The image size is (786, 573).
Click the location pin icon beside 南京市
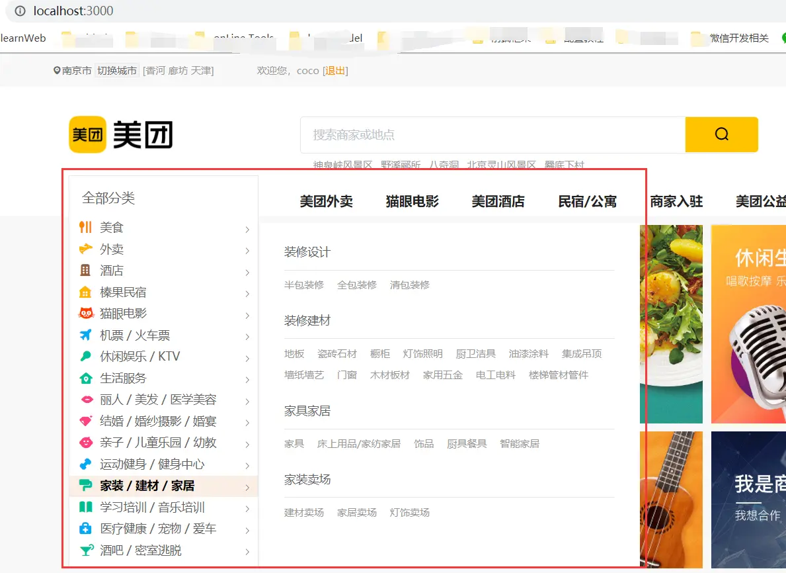pyautogui.click(x=57, y=70)
